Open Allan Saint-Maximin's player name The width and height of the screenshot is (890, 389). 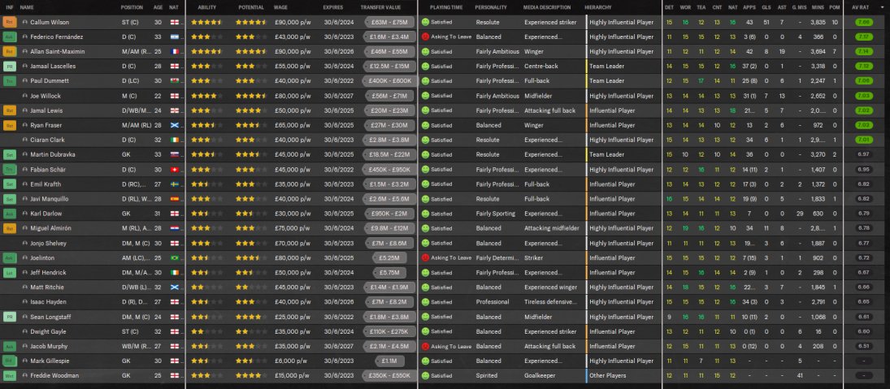(x=58, y=52)
